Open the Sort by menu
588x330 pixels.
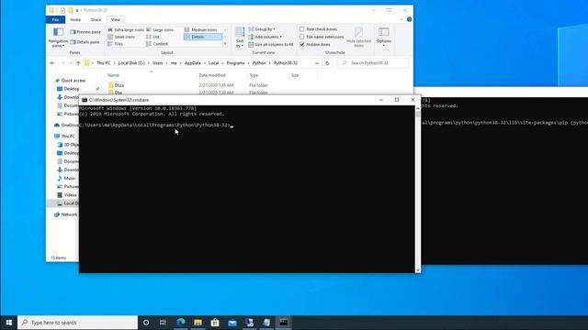pyautogui.click(x=240, y=38)
